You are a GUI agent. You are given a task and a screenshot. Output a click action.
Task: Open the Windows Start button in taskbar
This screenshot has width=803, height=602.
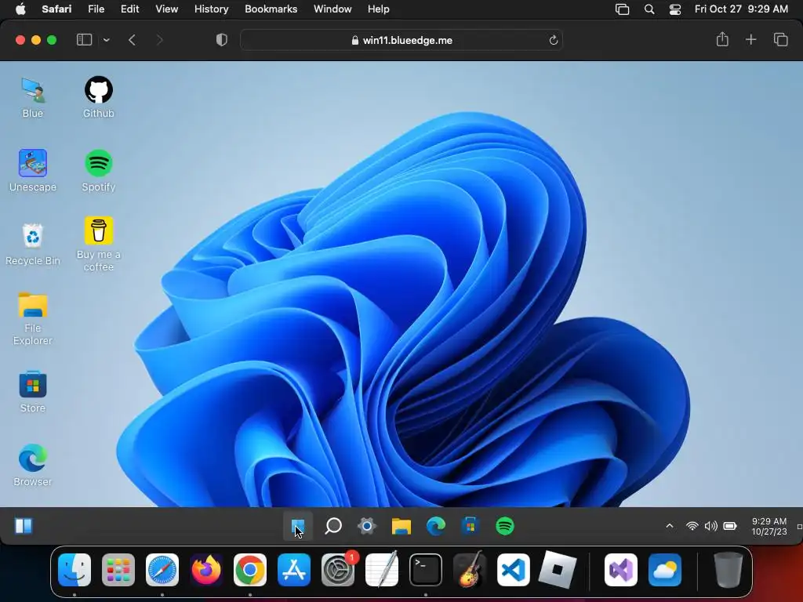click(x=297, y=526)
